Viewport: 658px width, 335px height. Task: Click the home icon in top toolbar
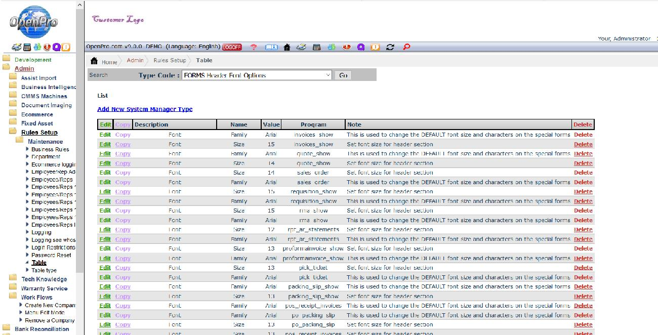pos(287,47)
